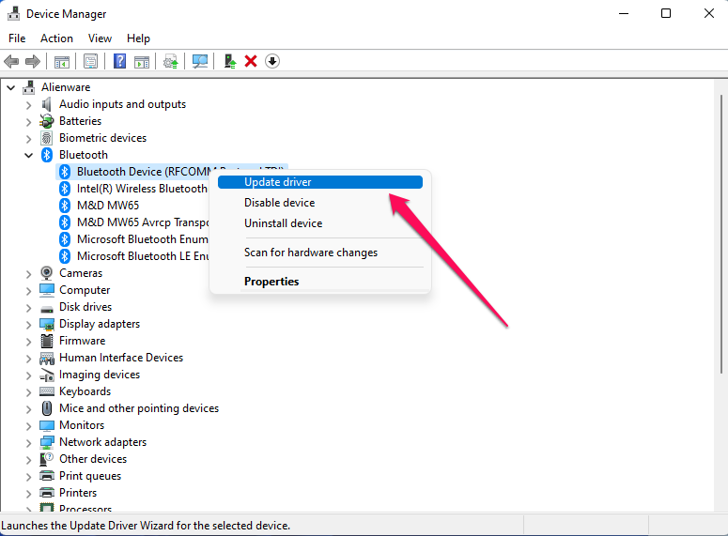The height and width of the screenshot is (536, 728).
Task: Select the Keyboards label
Action: click(x=85, y=391)
